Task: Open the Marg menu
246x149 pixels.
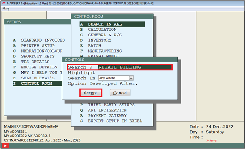Action: coord(6,9)
